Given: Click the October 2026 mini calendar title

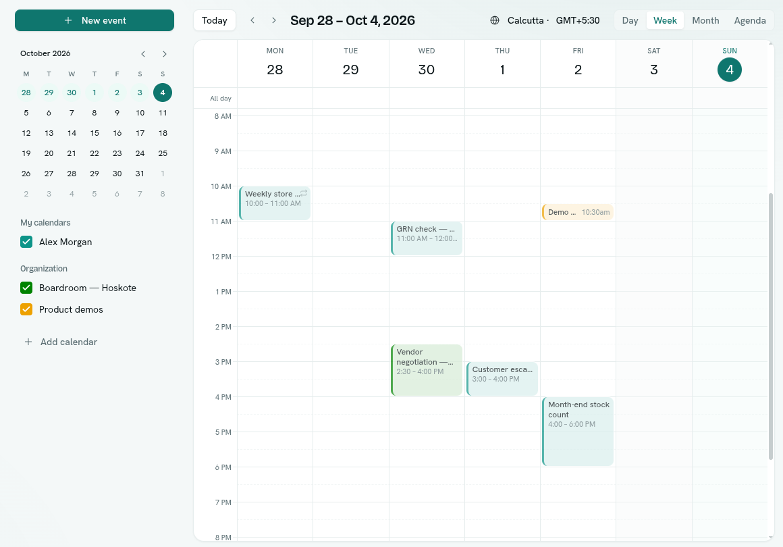Looking at the screenshot, I should point(45,53).
